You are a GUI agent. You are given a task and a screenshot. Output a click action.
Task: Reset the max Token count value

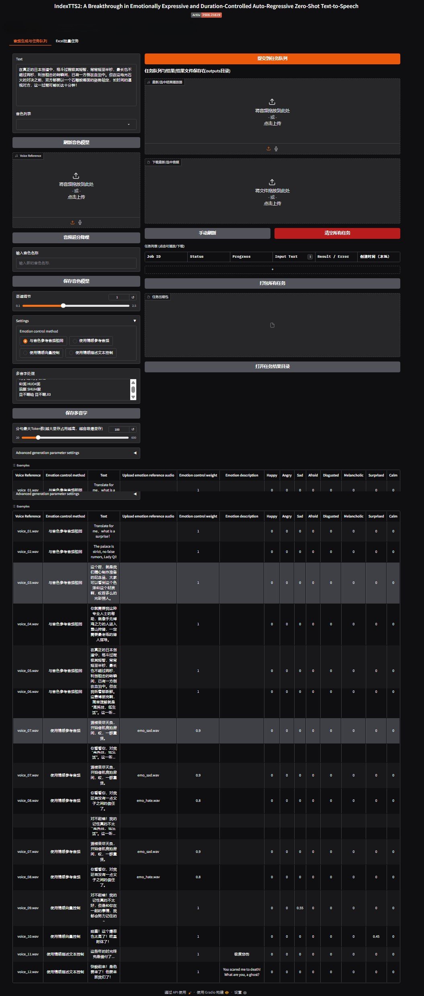click(133, 429)
